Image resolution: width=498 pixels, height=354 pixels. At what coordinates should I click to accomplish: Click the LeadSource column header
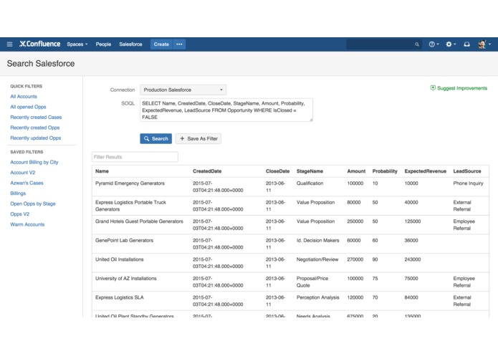tap(467, 171)
